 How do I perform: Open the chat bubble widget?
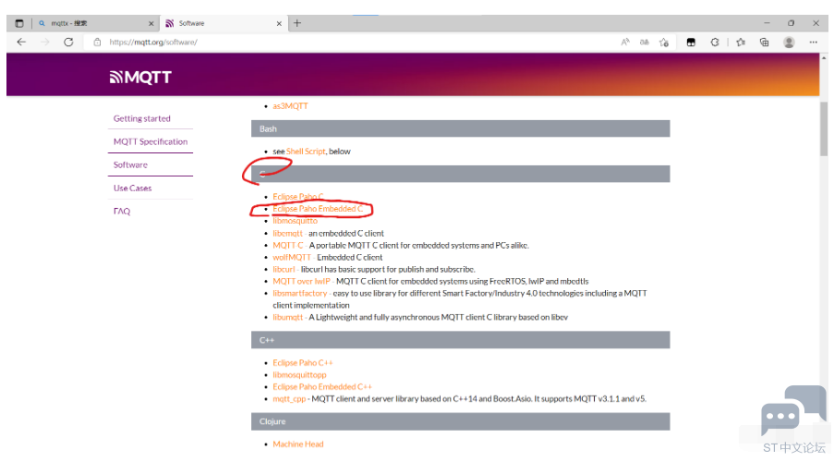(793, 410)
